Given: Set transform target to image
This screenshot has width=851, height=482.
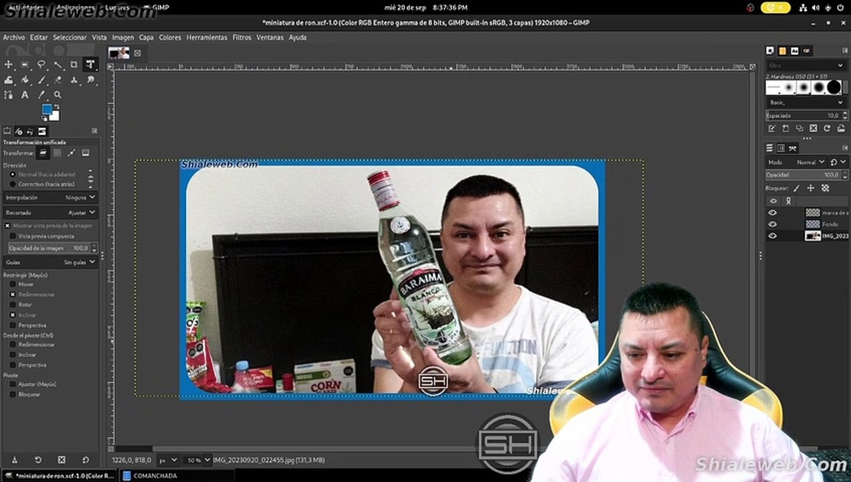Looking at the screenshot, I should (x=86, y=153).
